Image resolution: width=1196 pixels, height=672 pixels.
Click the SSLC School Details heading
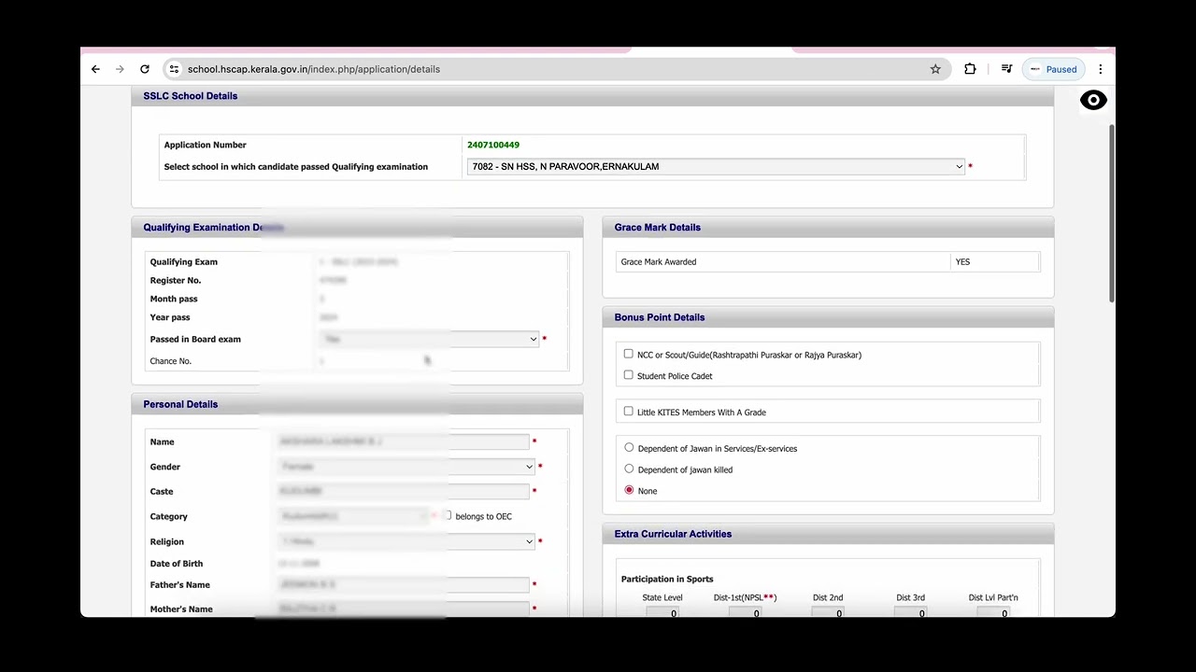(x=191, y=96)
